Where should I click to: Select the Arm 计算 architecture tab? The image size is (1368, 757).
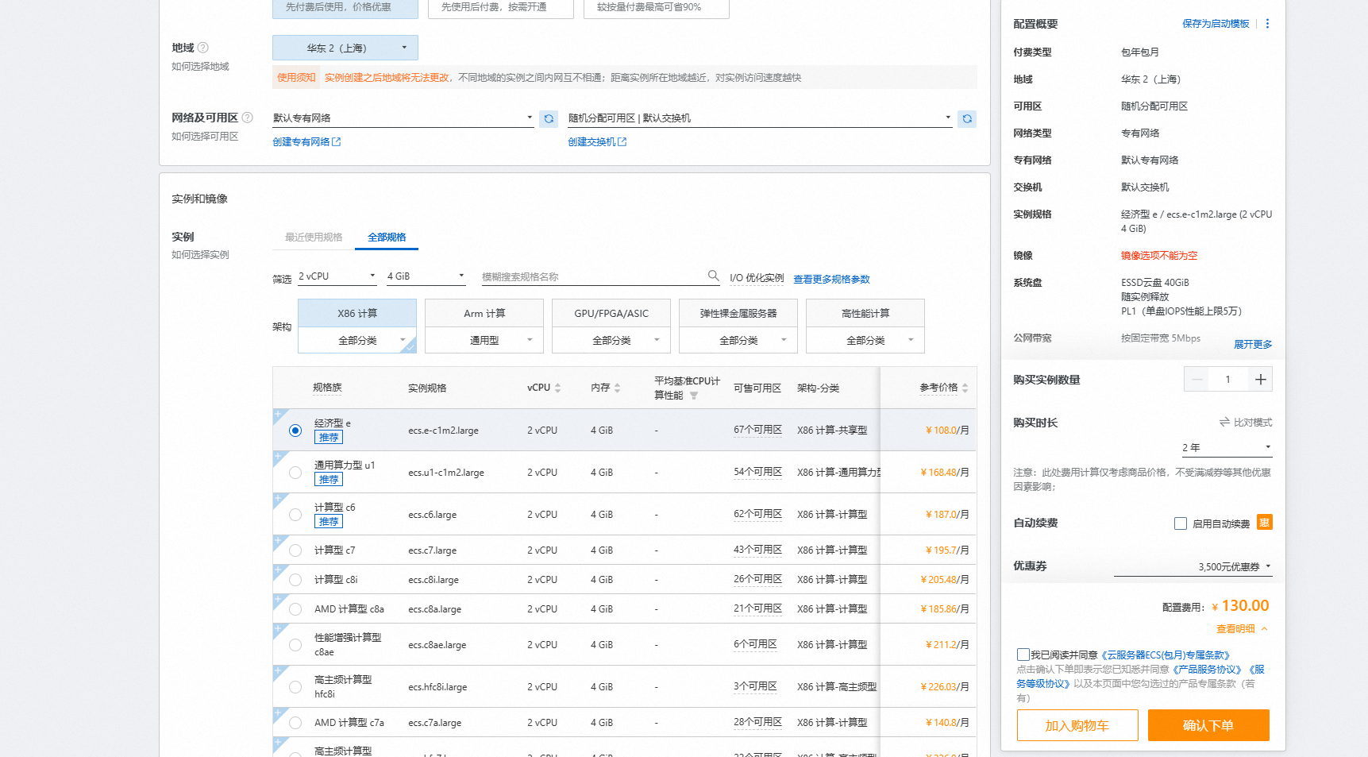click(x=484, y=313)
